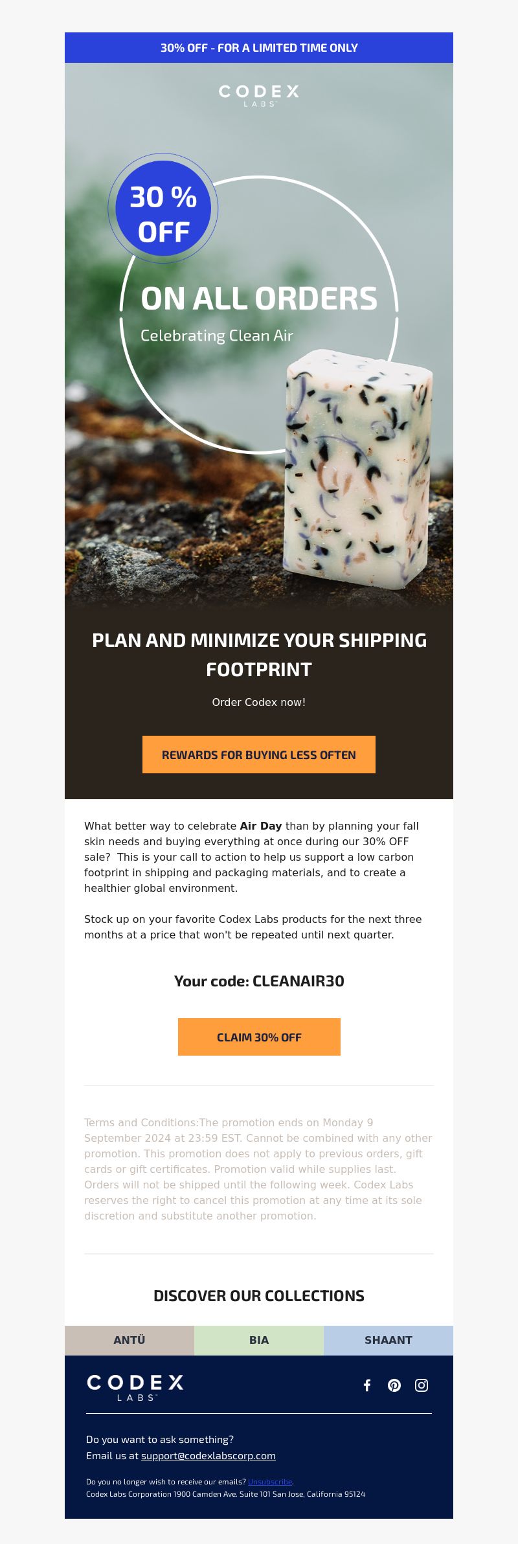Select the ANTÜ collection tab
This screenshot has height=1544, width=518.
coord(129,1340)
